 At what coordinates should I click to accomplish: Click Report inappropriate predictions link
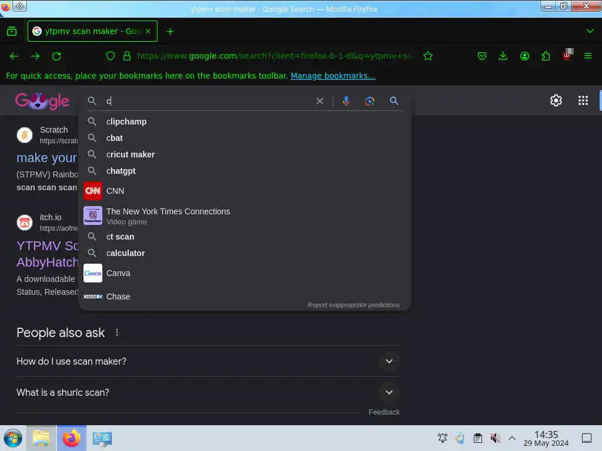(x=353, y=305)
